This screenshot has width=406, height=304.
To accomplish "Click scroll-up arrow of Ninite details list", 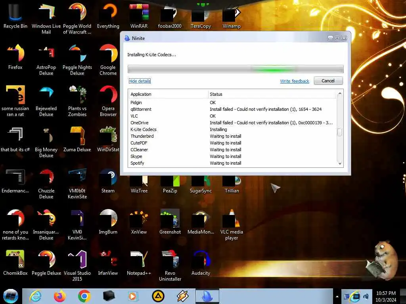I will click(x=340, y=93).
